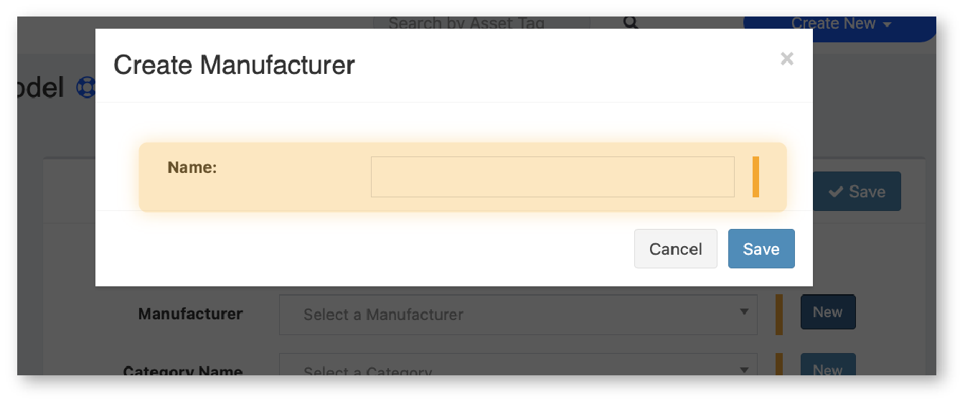This screenshot has width=965, height=404.
Task: Save the new manufacturer in the dialog
Action: [x=761, y=249]
